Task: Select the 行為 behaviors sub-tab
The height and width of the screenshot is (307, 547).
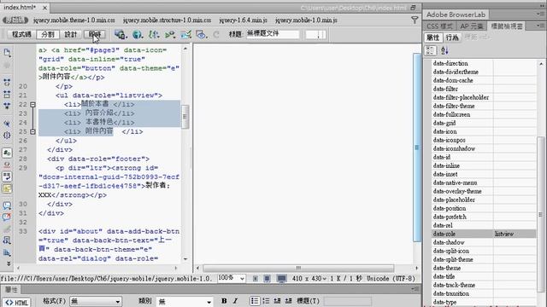Action: pyautogui.click(x=452, y=38)
